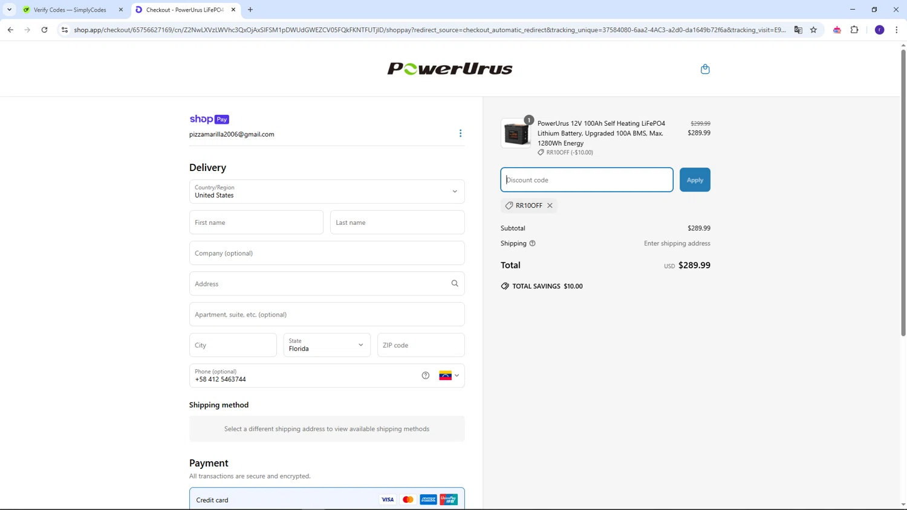Click the PowerUrus store logo
The height and width of the screenshot is (510, 907).
pyautogui.click(x=450, y=69)
